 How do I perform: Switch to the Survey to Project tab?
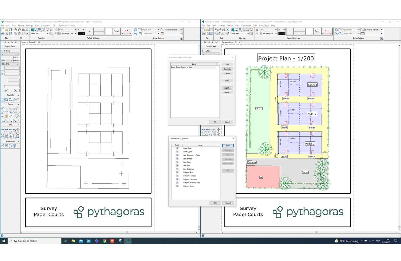click(x=29, y=42)
